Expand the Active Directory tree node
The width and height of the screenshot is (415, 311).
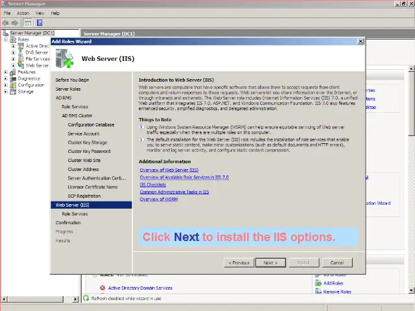coord(13,46)
